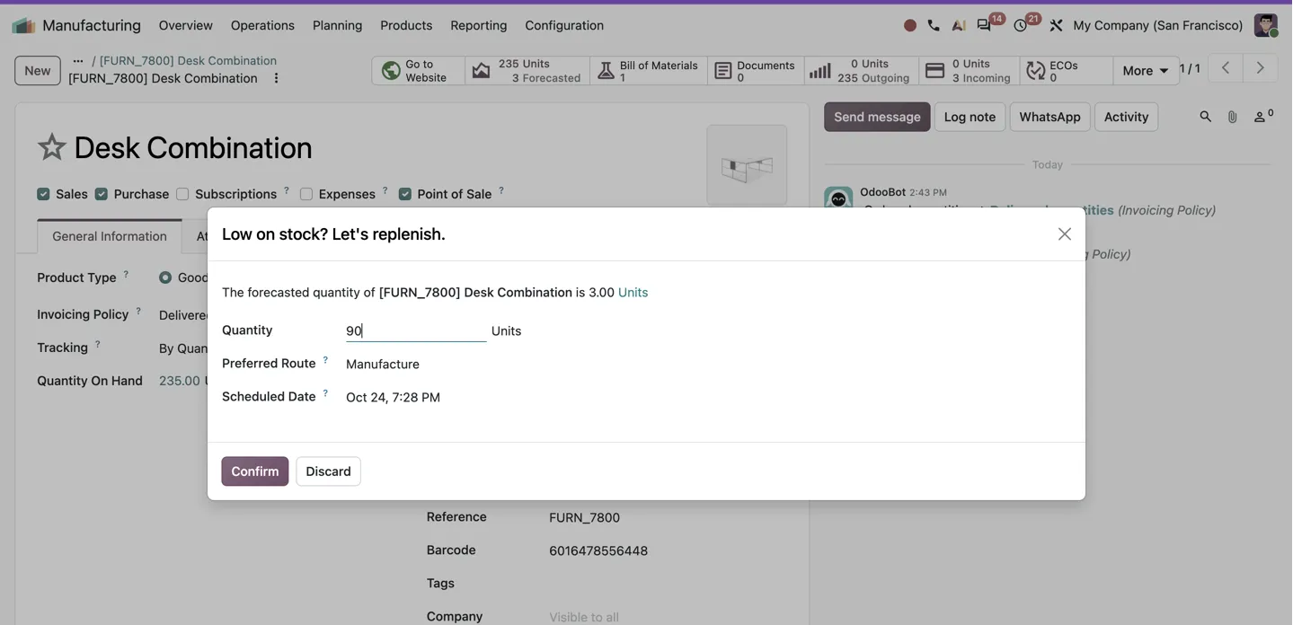
Task: Open the My Company (San Francisco) switcher
Action: (1158, 25)
